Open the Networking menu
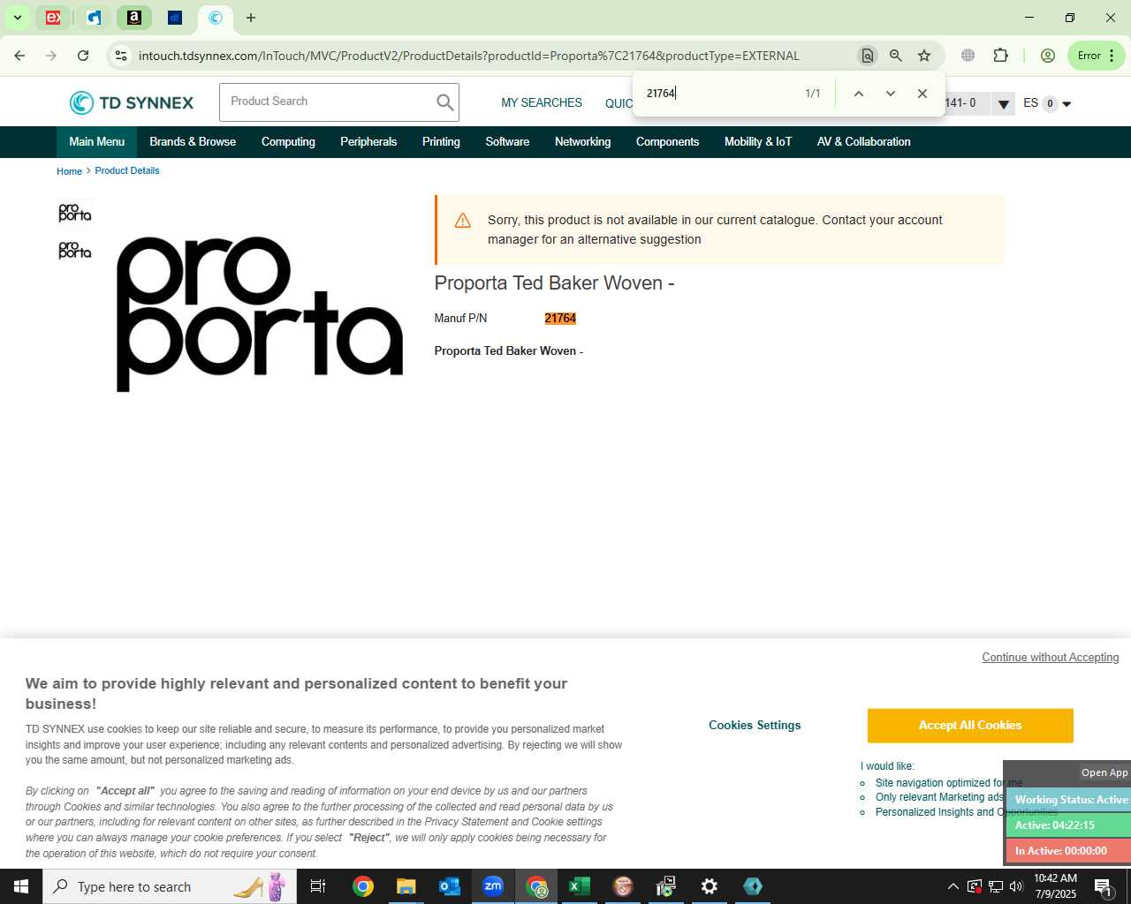Image resolution: width=1131 pixels, height=904 pixels. click(582, 142)
